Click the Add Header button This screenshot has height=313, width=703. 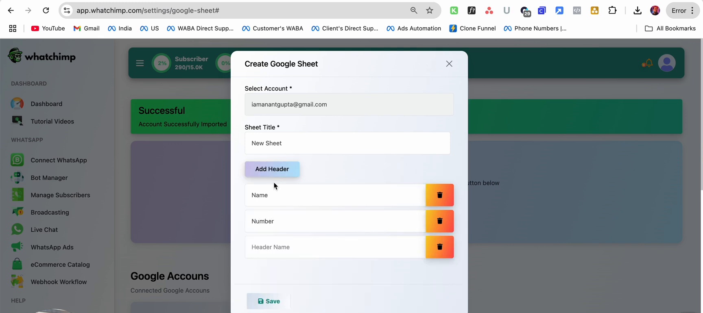click(272, 169)
